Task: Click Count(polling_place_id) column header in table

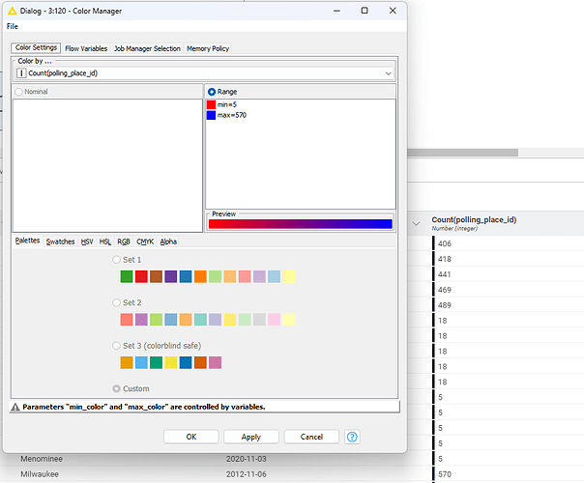Action: click(474, 223)
